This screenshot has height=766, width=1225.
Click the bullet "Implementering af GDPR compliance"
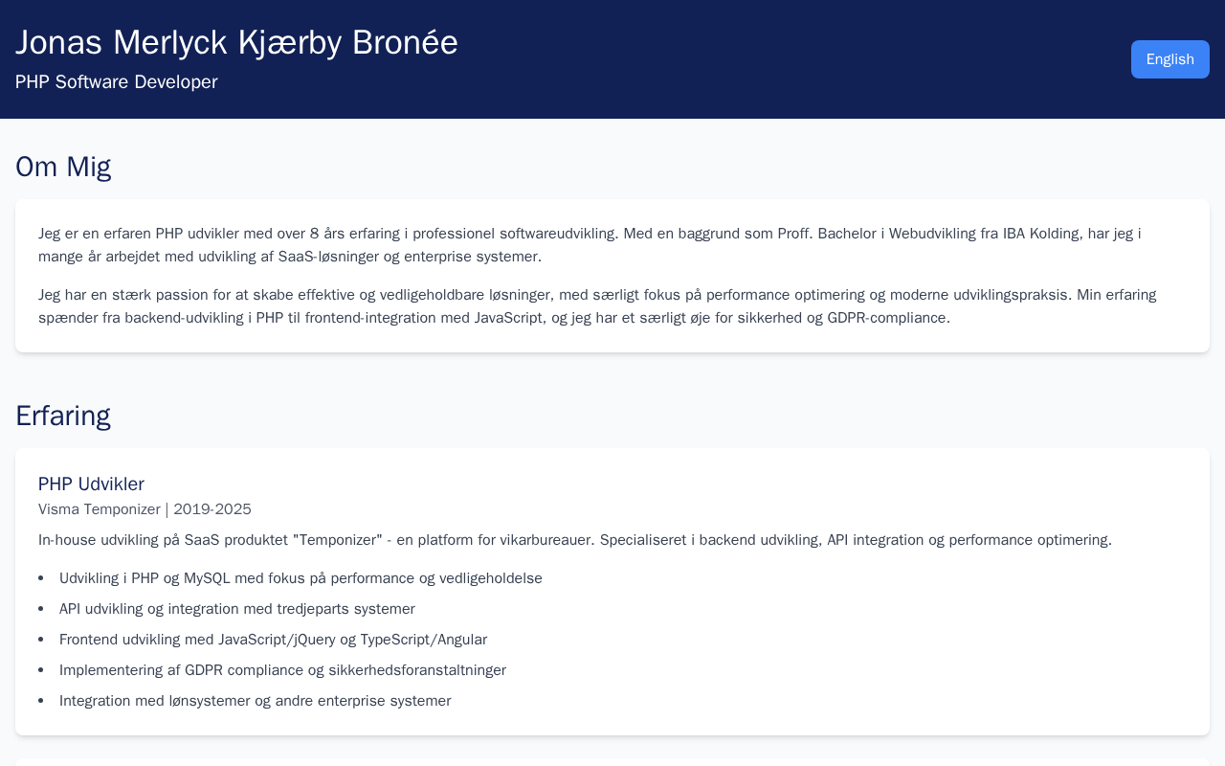282,670
